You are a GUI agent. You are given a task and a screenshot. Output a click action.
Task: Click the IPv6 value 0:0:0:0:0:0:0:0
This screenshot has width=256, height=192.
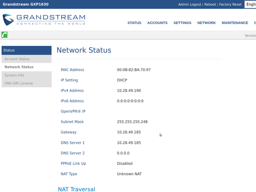[130, 101]
